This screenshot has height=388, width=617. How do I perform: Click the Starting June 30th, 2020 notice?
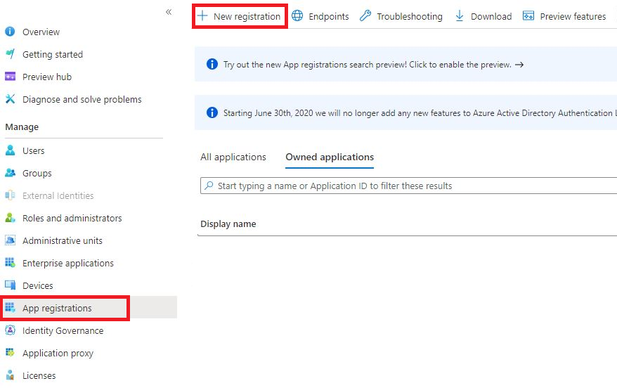420,113
